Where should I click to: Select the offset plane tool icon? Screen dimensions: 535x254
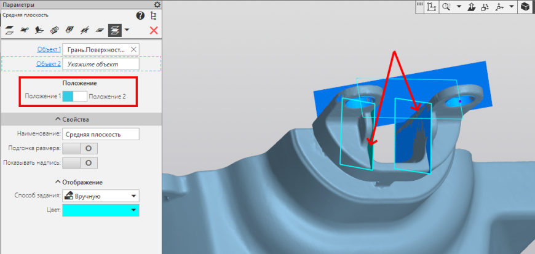pos(9,30)
